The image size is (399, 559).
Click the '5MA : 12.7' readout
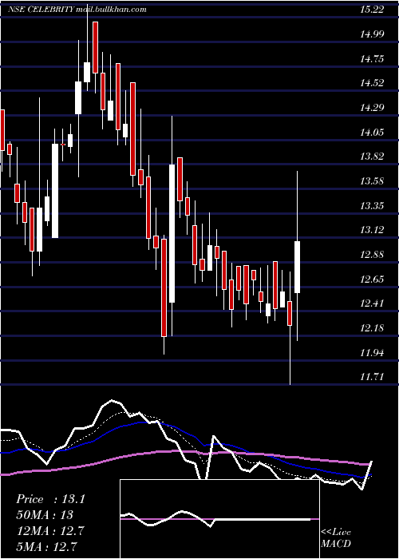[46, 546]
